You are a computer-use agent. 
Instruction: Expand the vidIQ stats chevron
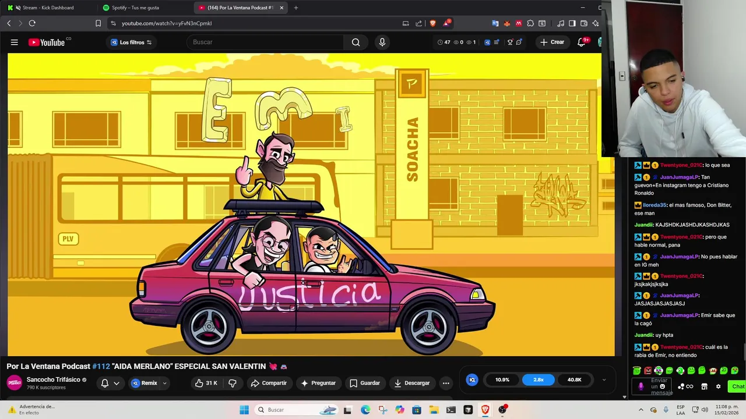pos(604,380)
